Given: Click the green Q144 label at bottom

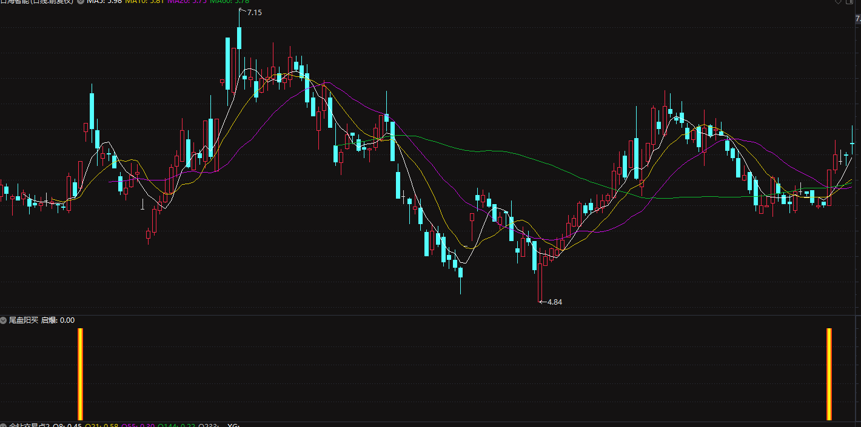Looking at the screenshot, I should [177, 425].
